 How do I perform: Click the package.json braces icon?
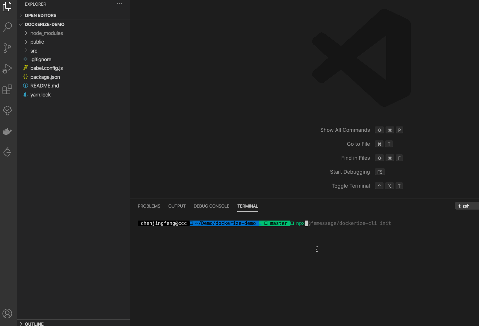(25, 77)
